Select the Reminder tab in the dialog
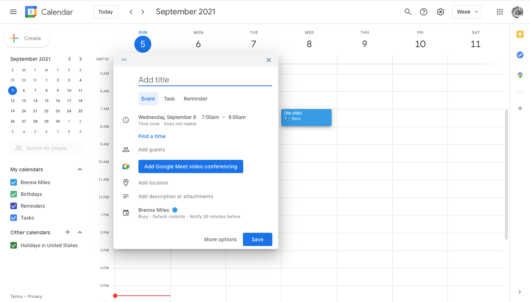Viewport: 530px width, 302px height. click(195, 99)
